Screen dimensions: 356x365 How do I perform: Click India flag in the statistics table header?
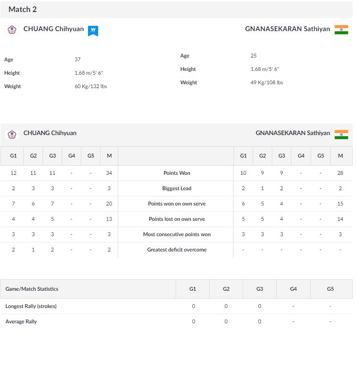[341, 134]
